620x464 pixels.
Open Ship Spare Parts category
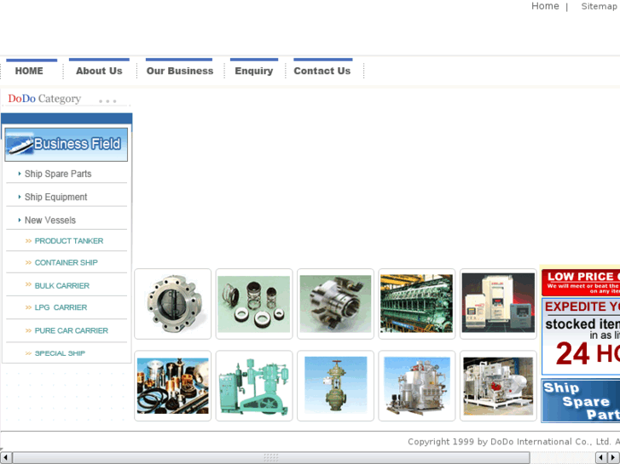58,174
